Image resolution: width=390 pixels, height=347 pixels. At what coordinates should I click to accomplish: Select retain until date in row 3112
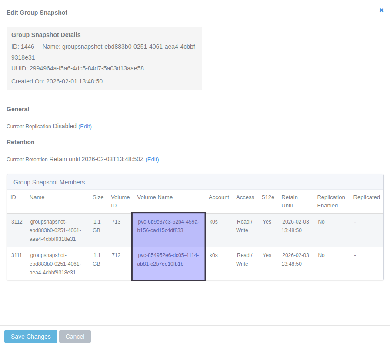click(x=295, y=226)
